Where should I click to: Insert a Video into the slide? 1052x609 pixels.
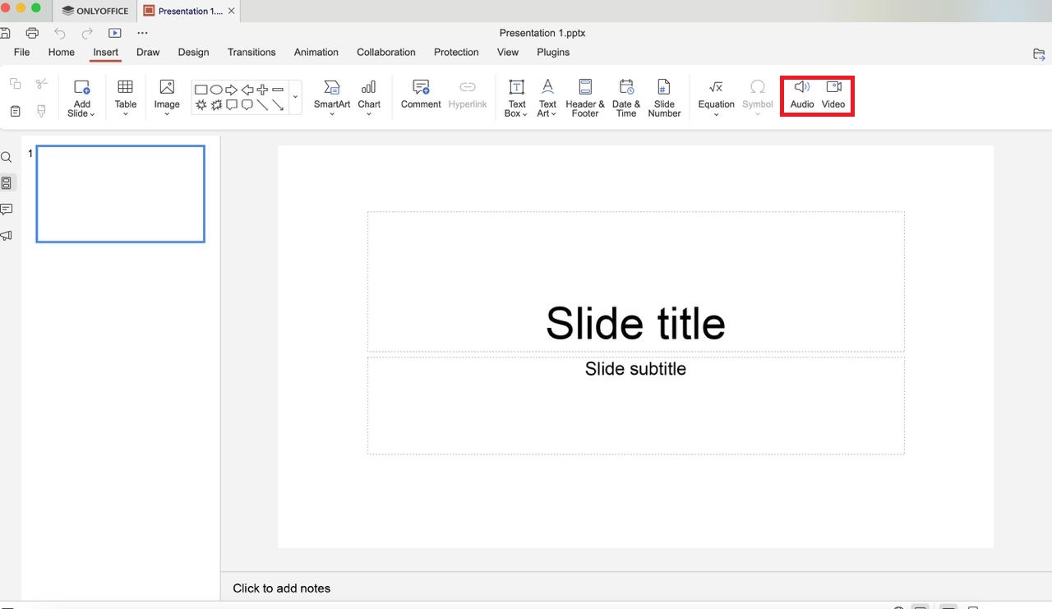(833, 95)
